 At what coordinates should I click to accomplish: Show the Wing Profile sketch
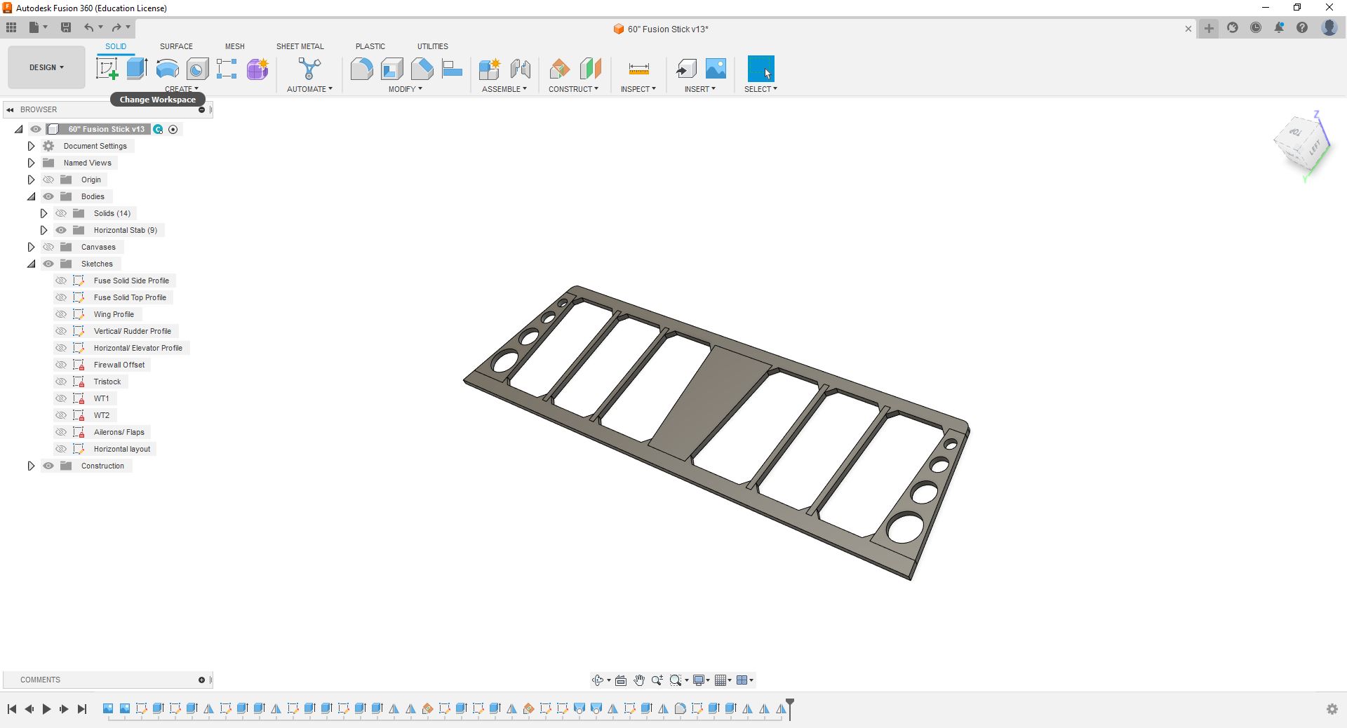point(61,314)
